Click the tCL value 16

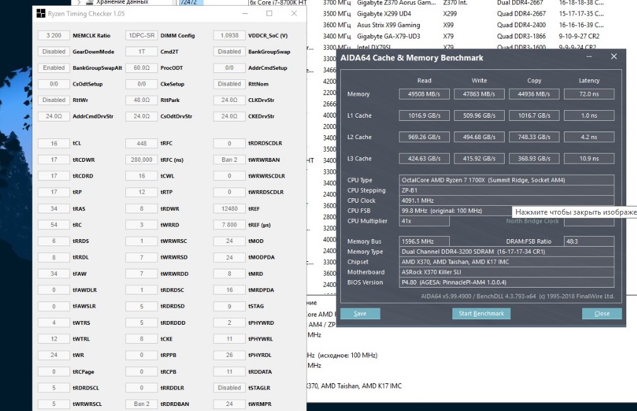pyautogui.click(x=54, y=144)
